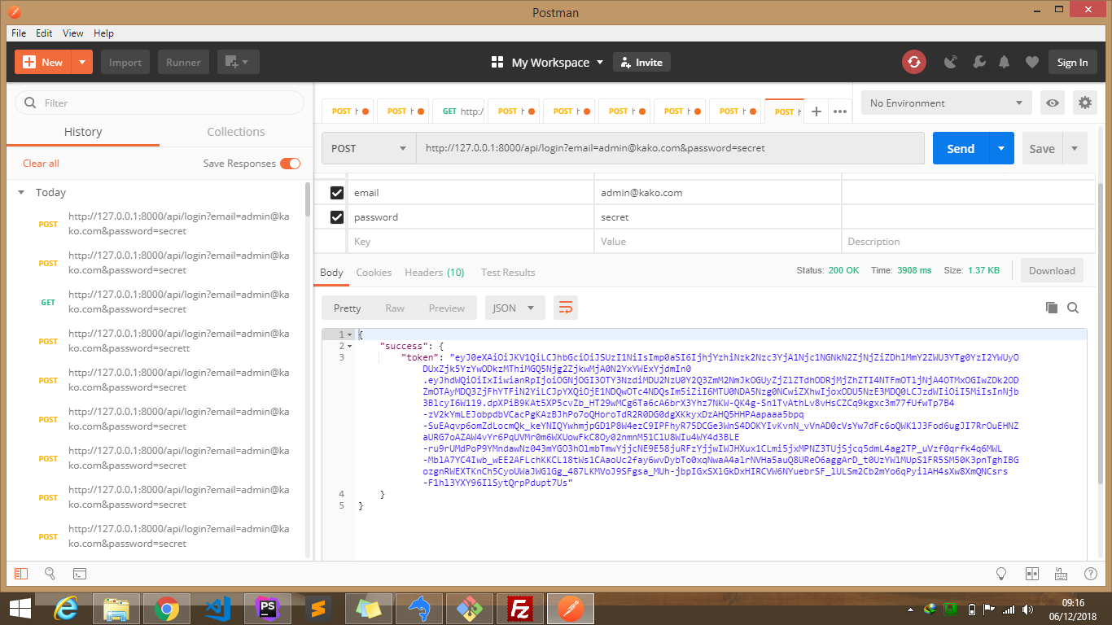This screenshot has height=625, width=1112.
Task: Open the Edit menu
Action: pyautogui.click(x=44, y=33)
